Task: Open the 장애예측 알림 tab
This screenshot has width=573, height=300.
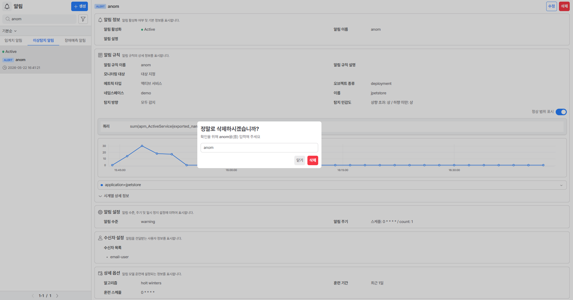Action: (x=75, y=40)
